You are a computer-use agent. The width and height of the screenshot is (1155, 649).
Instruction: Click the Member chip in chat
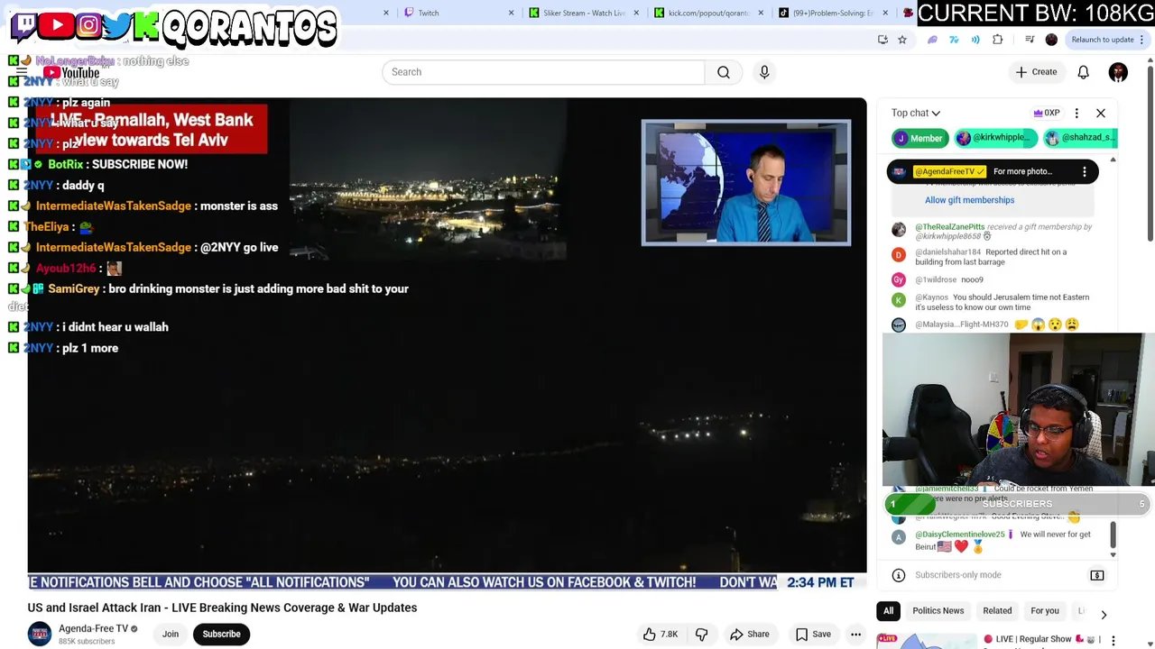919,138
